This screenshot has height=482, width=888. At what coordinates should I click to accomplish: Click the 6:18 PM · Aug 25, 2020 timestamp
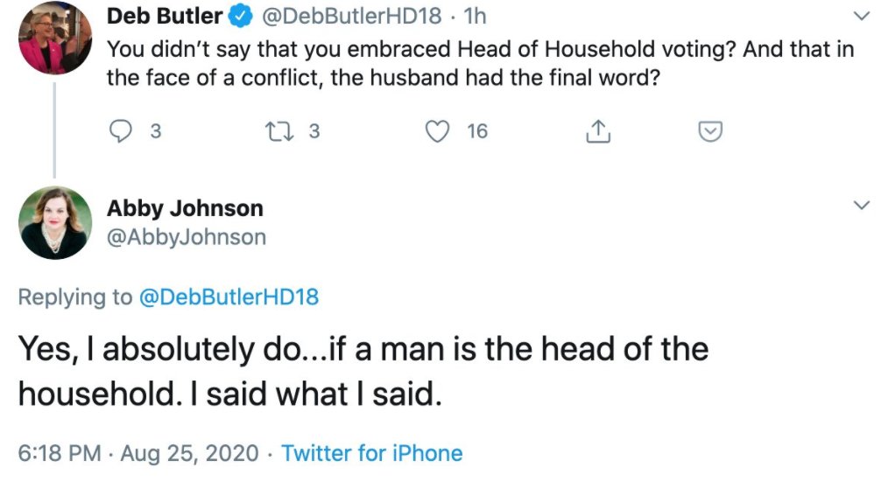(138, 453)
